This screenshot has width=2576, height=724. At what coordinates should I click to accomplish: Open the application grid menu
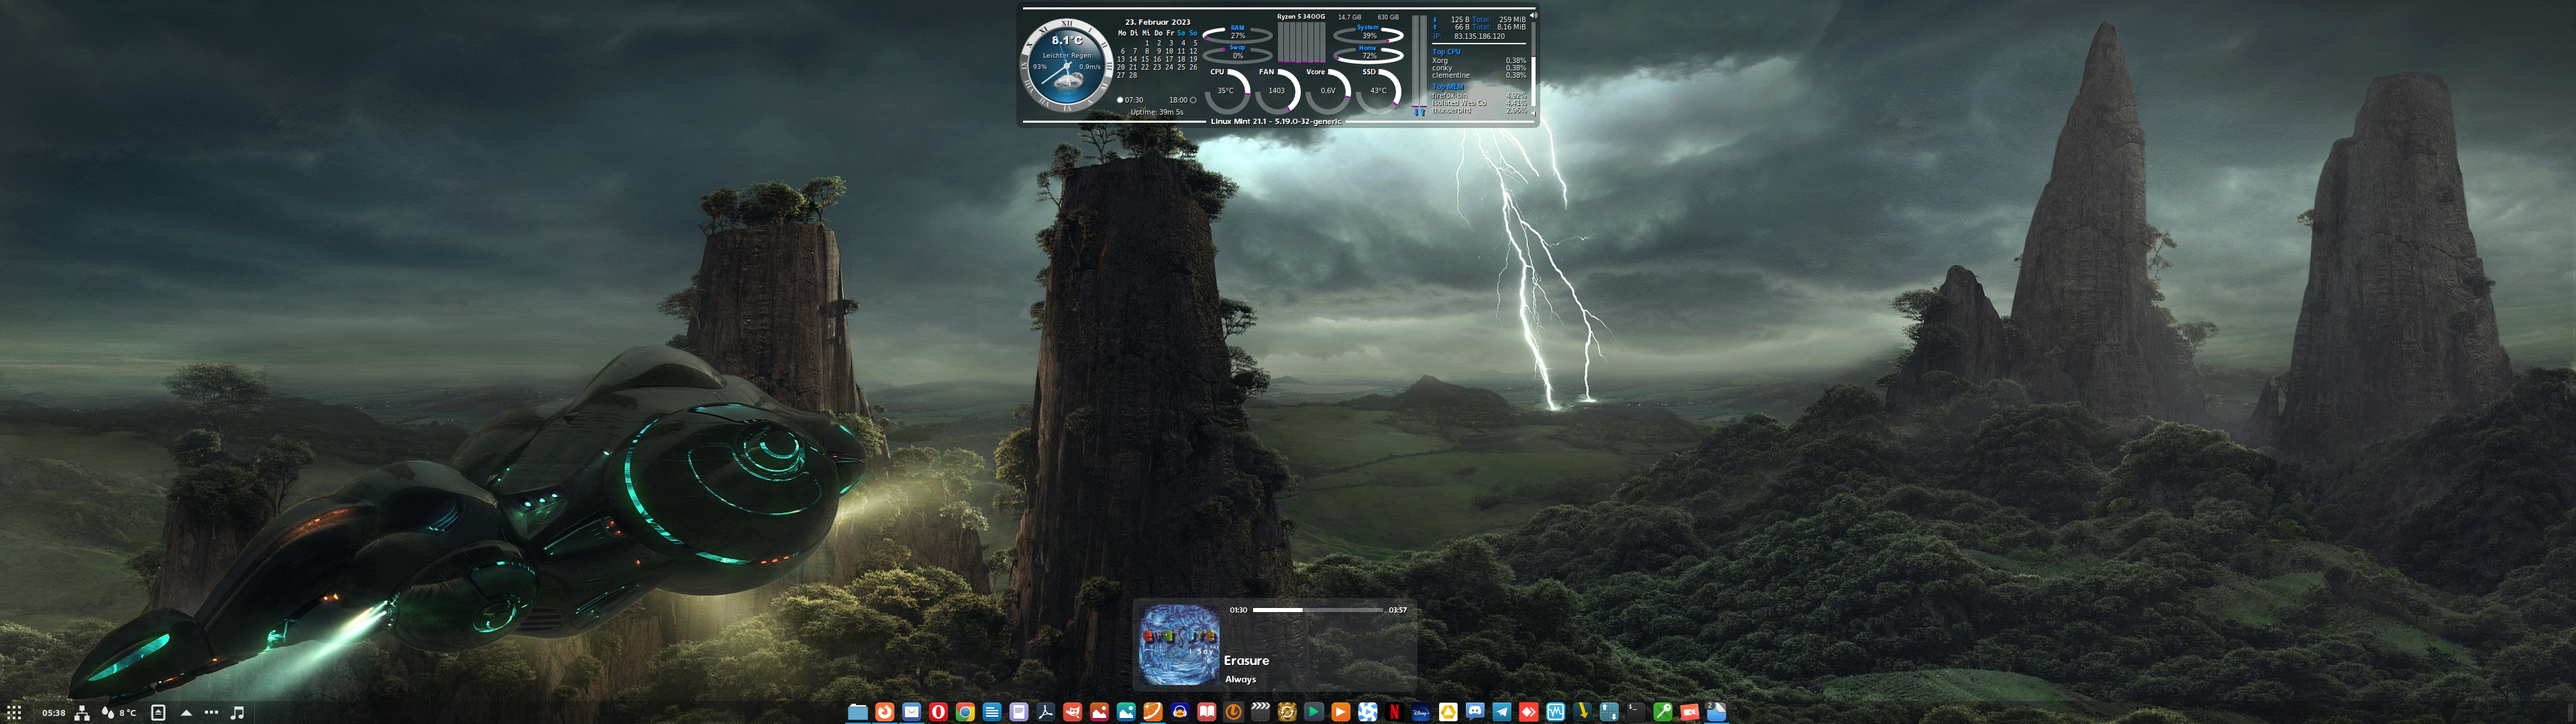point(14,713)
